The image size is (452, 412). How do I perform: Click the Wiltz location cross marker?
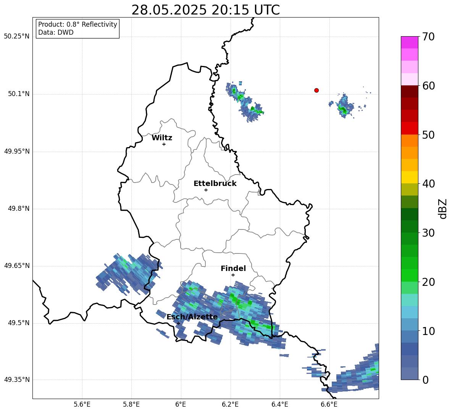[x=164, y=144]
